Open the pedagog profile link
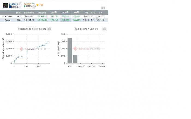Viewport: 191px width, 119px height. click(x=13, y=4)
